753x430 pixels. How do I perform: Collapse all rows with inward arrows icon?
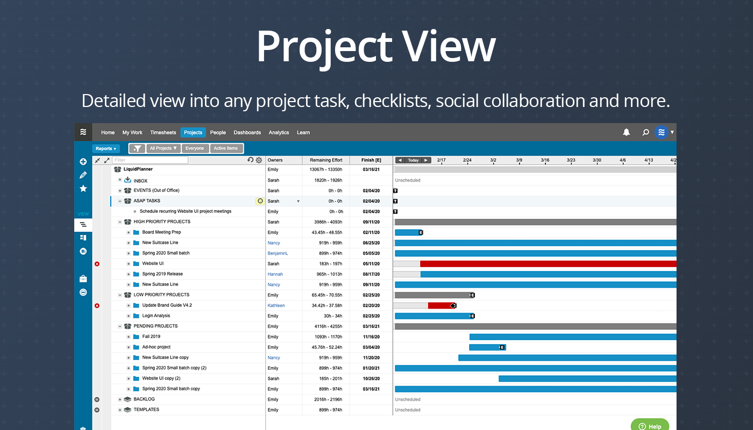97,160
